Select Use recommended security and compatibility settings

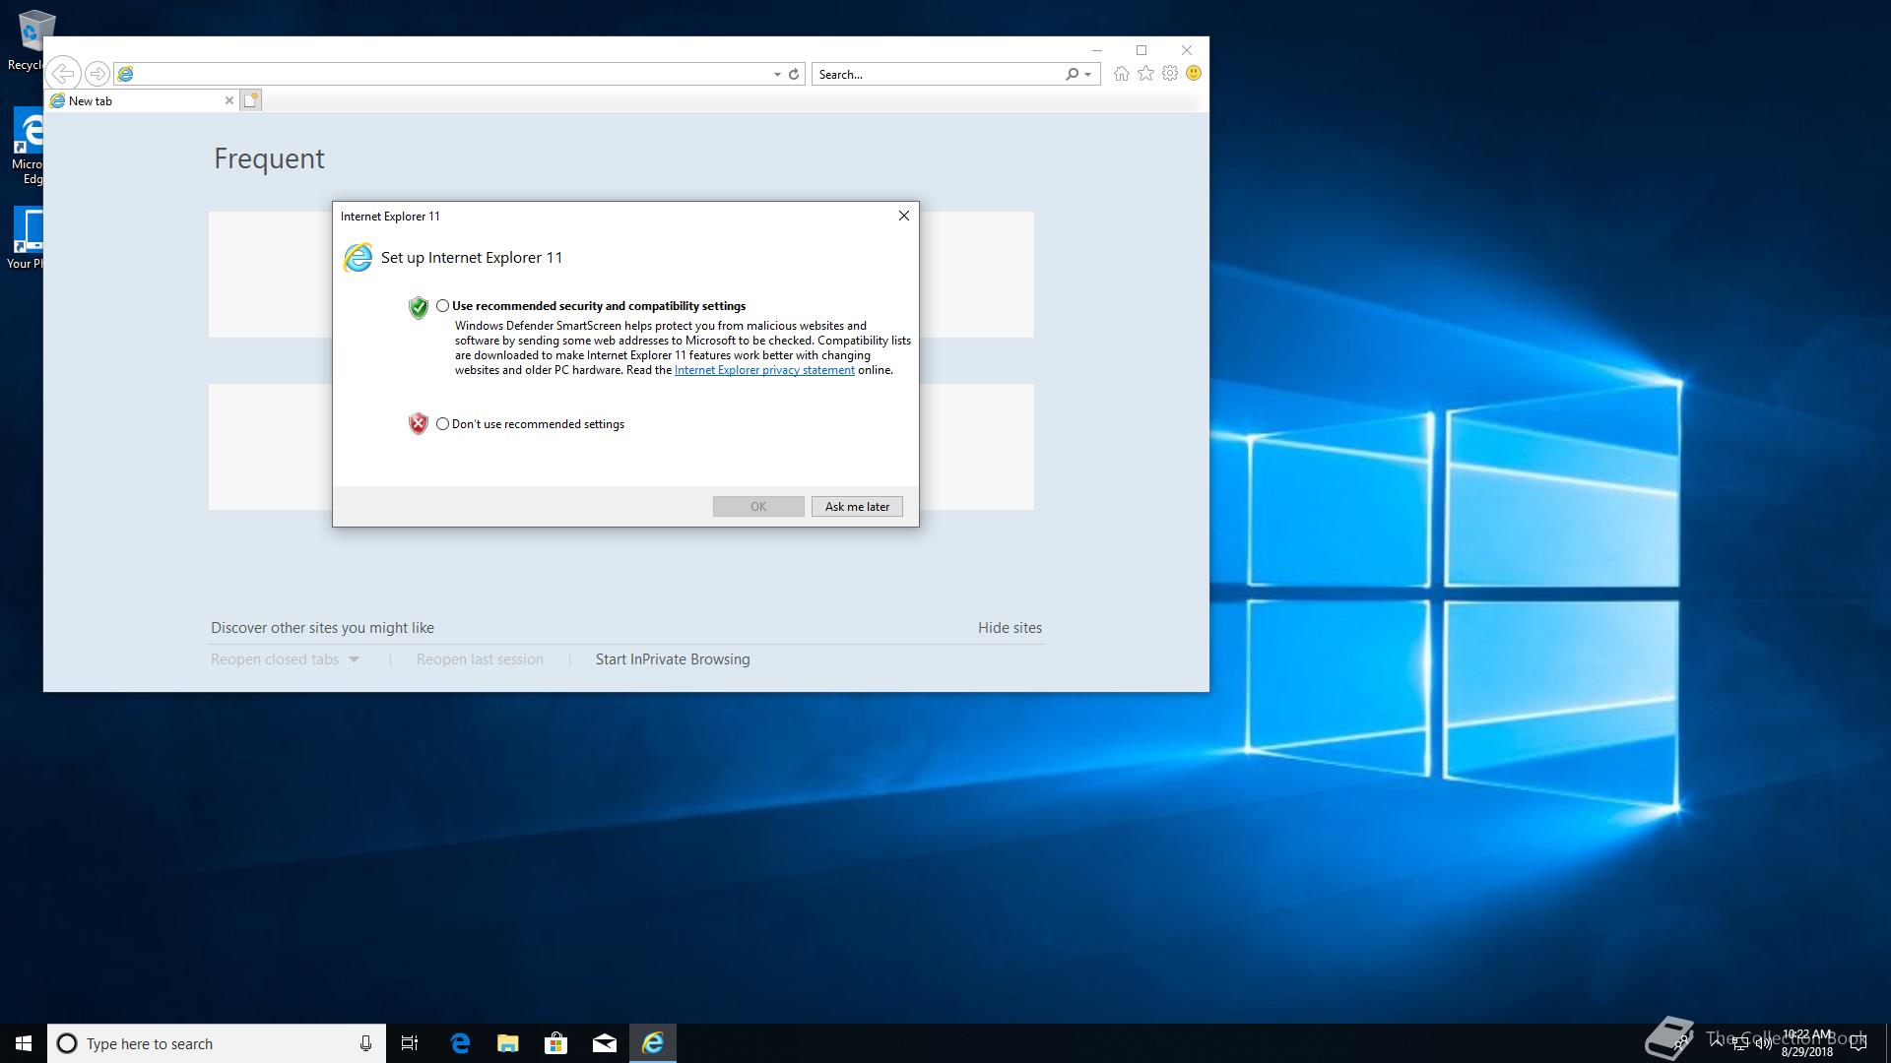442,306
